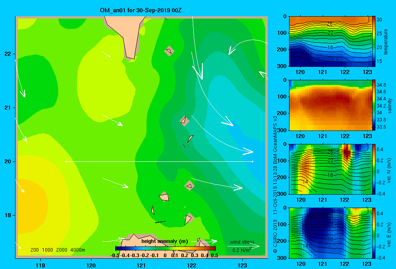Click the '34.8' tick on salinity scale
This screenshot has height=269, width=396.
381,85
